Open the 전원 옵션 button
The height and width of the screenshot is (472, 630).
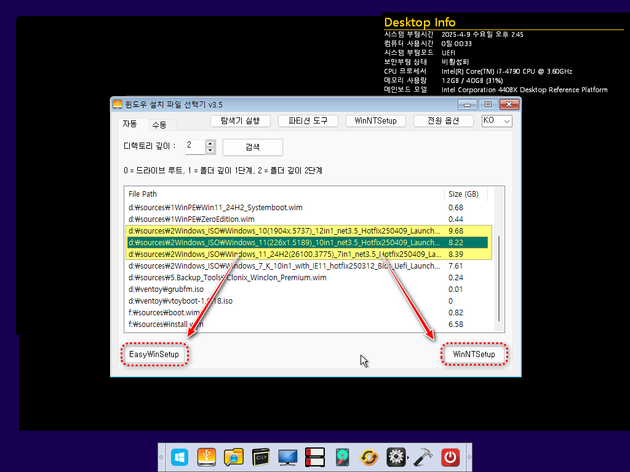click(x=443, y=121)
